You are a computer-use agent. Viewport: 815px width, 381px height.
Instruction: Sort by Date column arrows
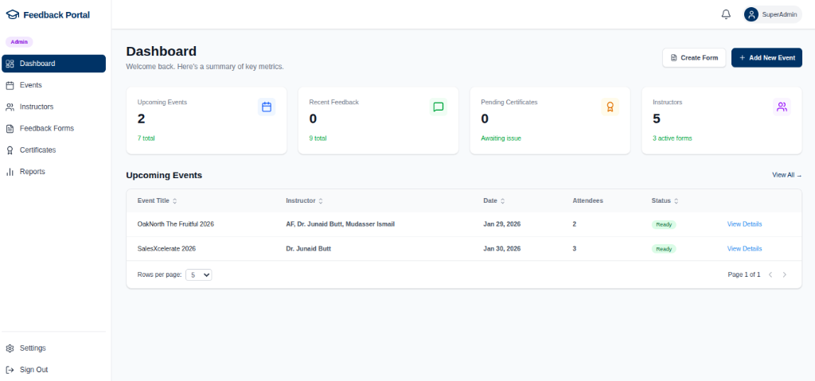click(503, 200)
